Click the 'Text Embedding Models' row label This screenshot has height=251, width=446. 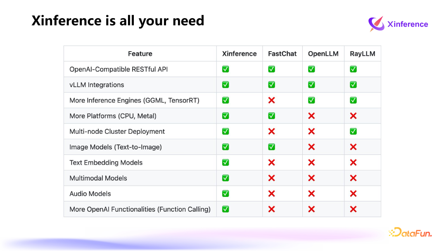click(106, 163)
